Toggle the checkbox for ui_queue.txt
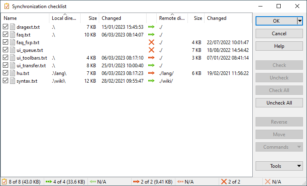 tap(5, 50)
